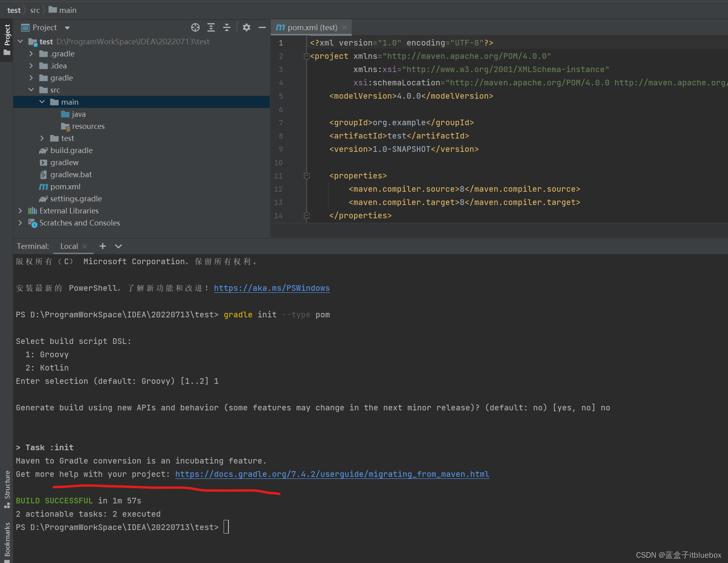
Task: Click the main folder icon in tree
Action: pyautogui.click(x=54, y=102)
